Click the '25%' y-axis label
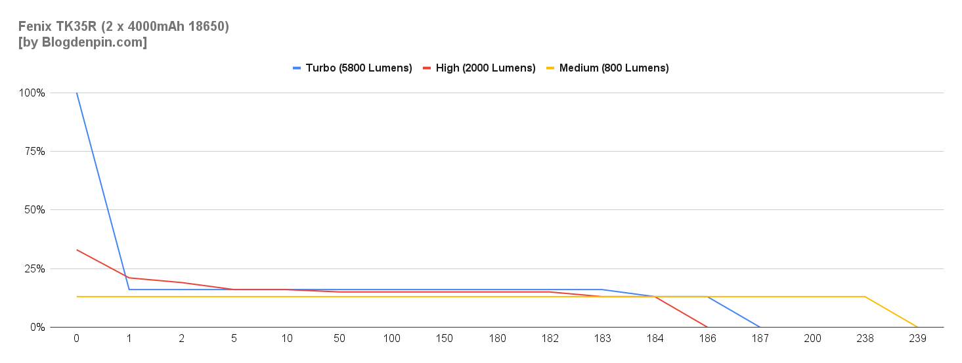The image size is (962, 363). pos(35,268)
